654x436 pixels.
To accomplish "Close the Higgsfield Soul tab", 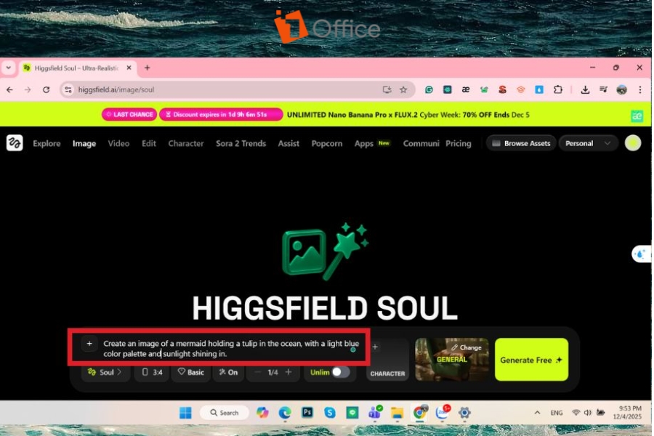I will [129, 68].
